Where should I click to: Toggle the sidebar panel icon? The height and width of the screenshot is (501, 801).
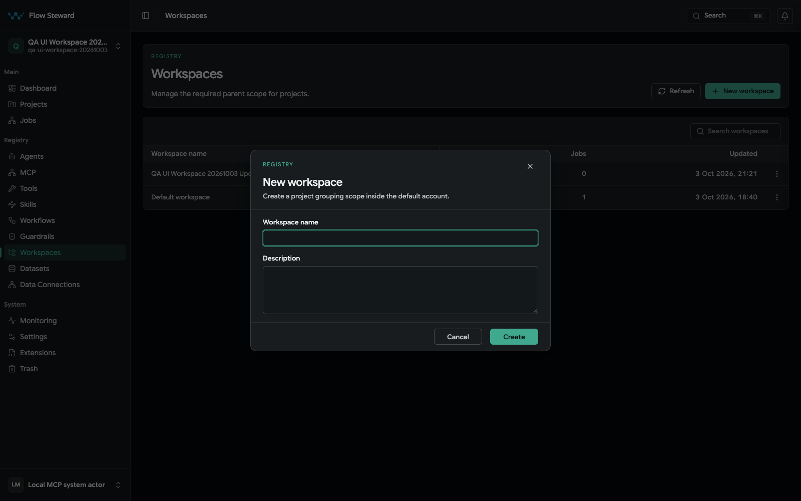[x=146, y=16]
